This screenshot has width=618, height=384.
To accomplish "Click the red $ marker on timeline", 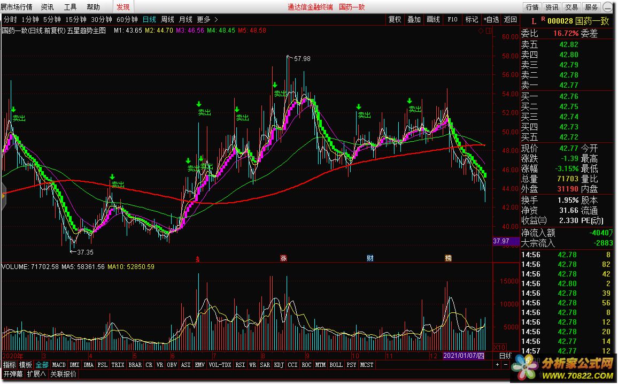I will point(198,259).
